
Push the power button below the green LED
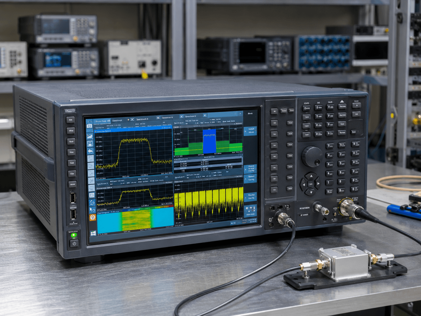pos(74,244)
